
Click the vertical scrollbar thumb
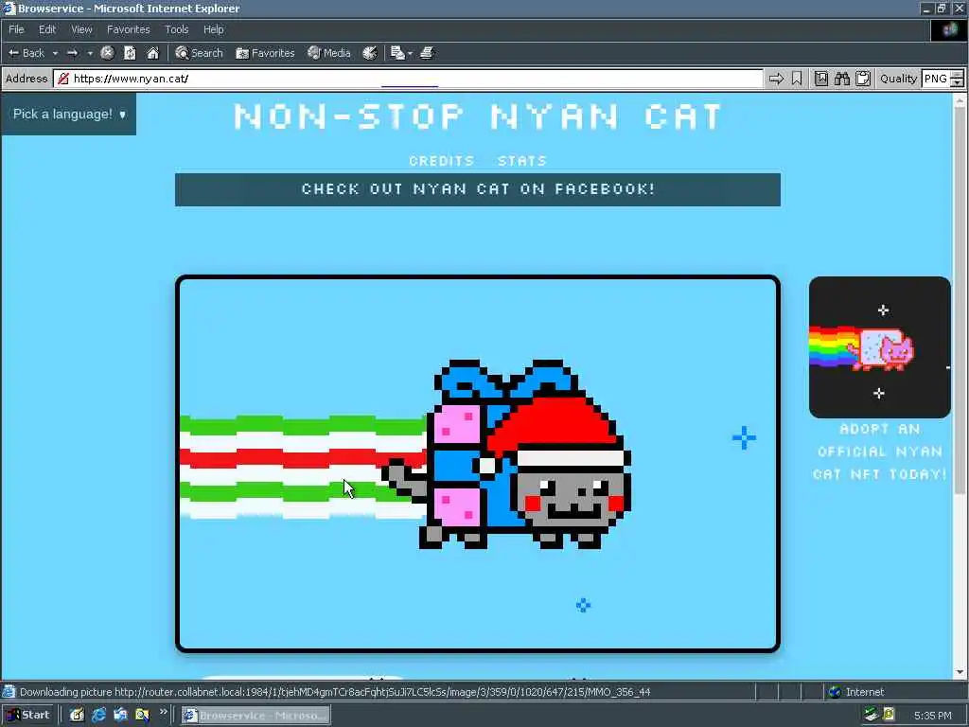click(x=960, y=300)
